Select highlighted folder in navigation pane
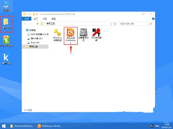Image resolution: width=173 pixels, height=129 pixels. point(35,47)
